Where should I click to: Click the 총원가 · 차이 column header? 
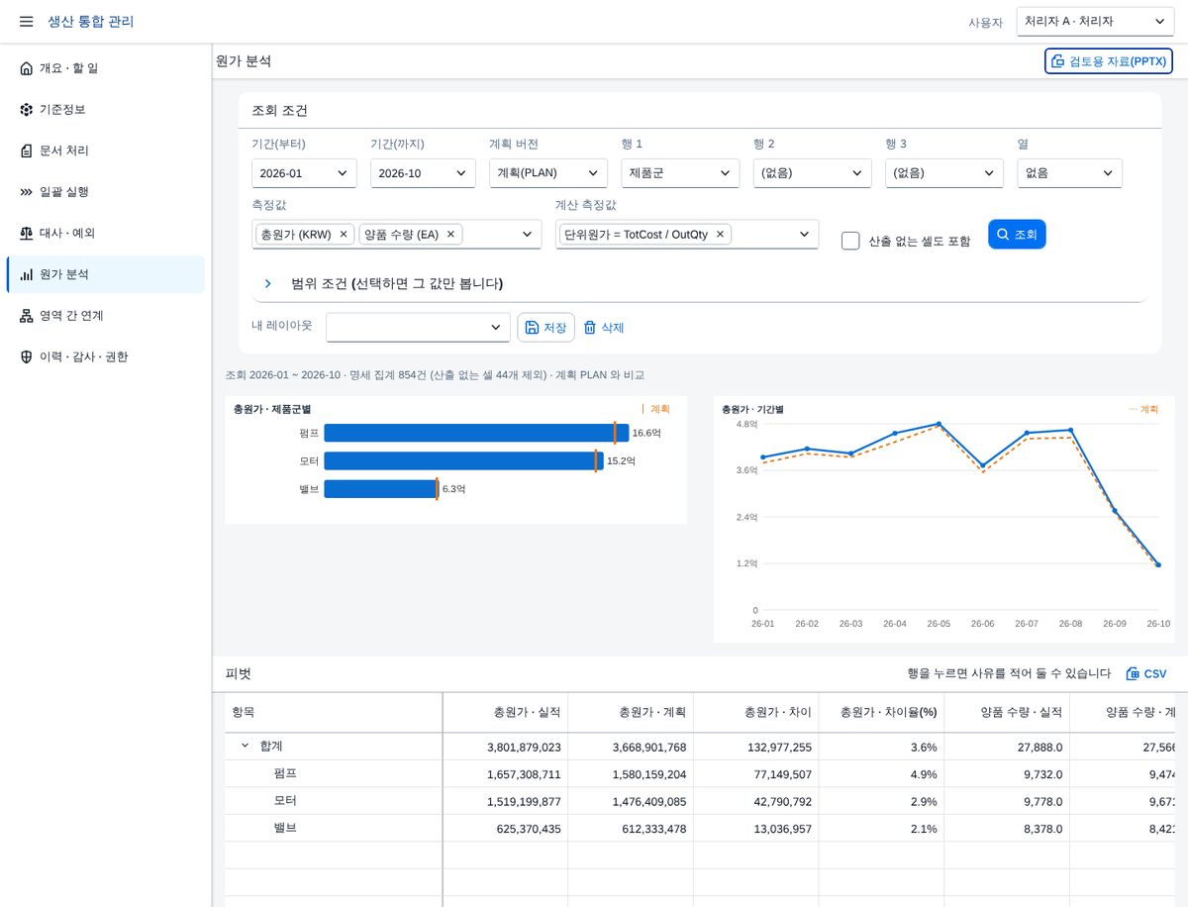point(756,712)
